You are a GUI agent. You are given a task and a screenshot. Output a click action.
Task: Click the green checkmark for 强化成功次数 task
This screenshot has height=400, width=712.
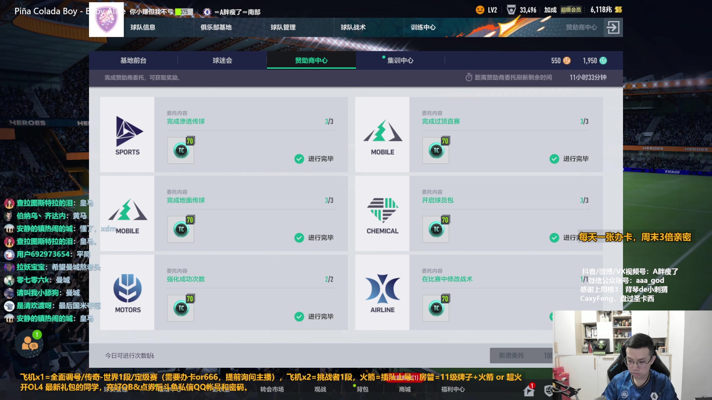299,316
